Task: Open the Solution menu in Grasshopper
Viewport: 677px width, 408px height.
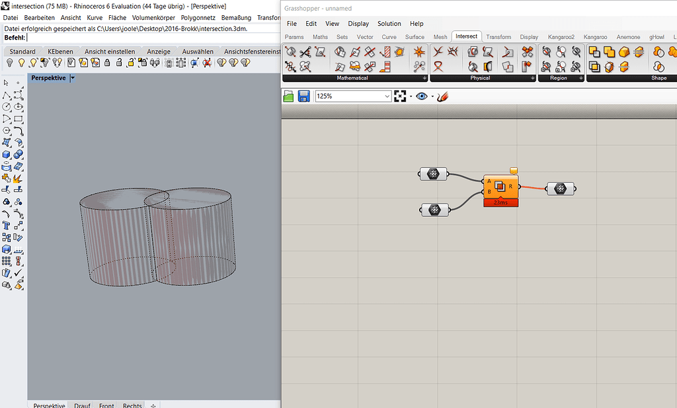Action: click(389, 23)
